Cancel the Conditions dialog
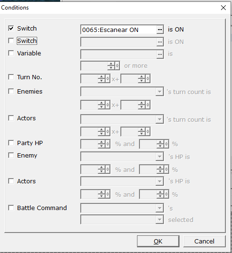232x253 pixels. click(x=204, y=242)
